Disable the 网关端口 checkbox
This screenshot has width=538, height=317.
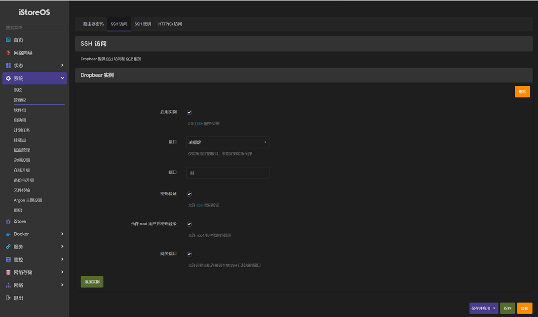click(x=189, y=254)
